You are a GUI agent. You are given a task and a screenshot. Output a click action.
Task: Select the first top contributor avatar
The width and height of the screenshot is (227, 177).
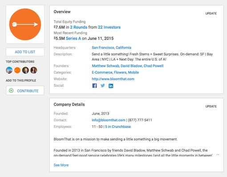click(x=9, y=70)
